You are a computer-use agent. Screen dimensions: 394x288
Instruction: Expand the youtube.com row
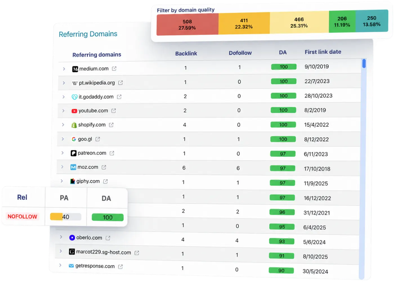click(x=63, y=111)
